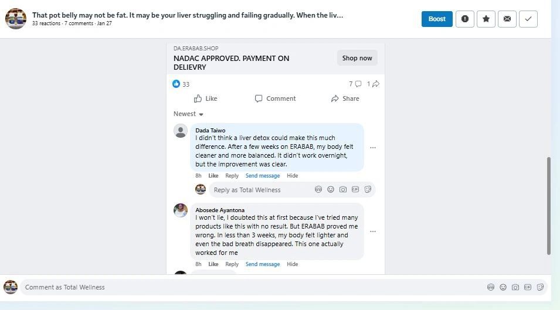Click Send message under Abosede Ayantona's comment
This screenshot has width=560, height=310.
point(262,264)
